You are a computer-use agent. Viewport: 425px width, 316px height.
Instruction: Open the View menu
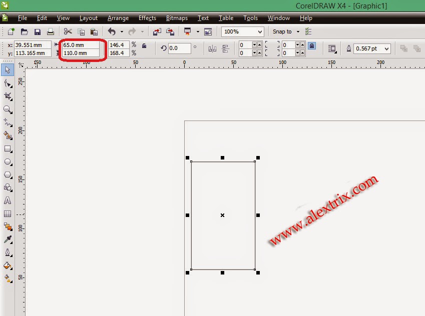click(63, 18)
